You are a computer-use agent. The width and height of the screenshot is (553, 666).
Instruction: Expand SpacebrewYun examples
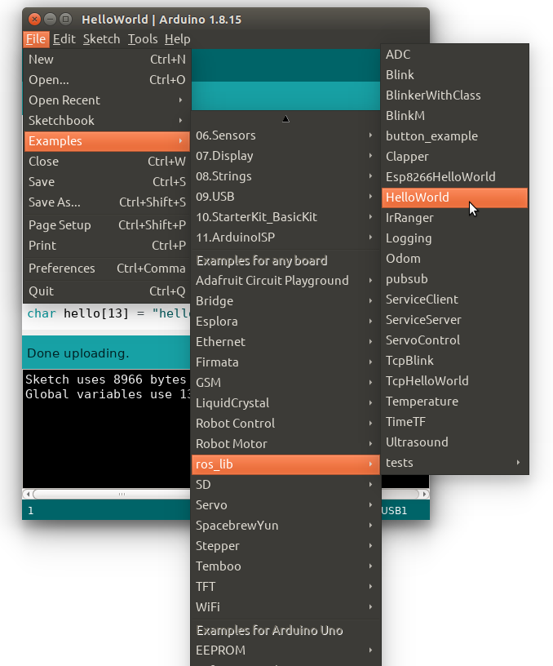[285, 526]
